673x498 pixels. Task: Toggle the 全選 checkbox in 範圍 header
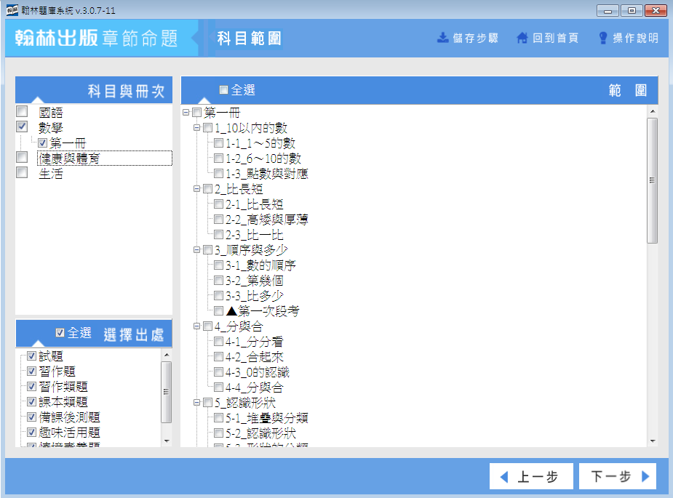pyautogui.click(x=223, y=90)
